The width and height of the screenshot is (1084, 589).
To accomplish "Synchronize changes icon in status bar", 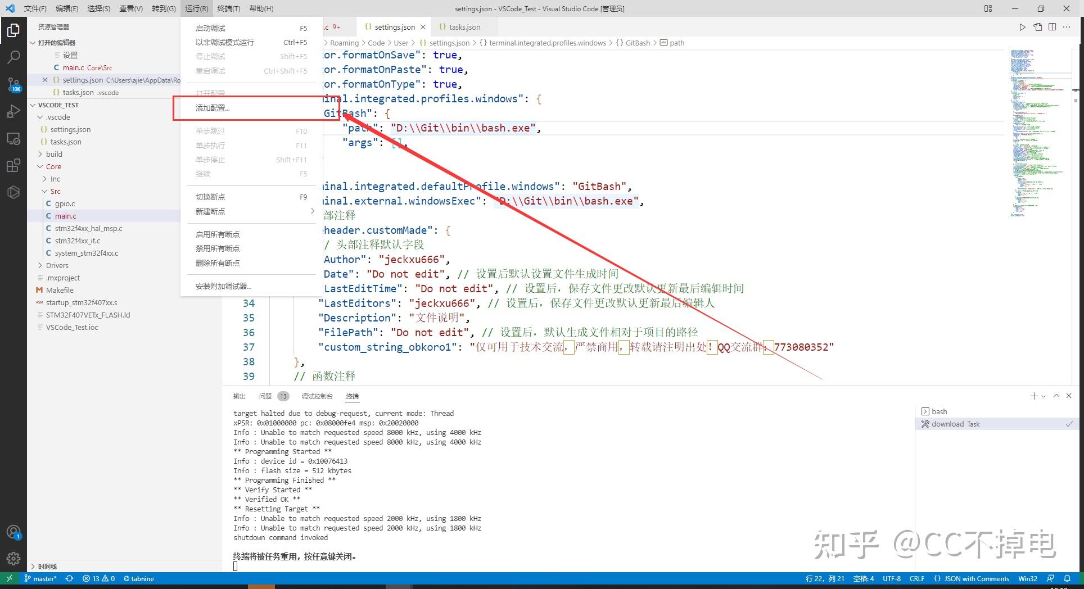I will tap(69, 578).
